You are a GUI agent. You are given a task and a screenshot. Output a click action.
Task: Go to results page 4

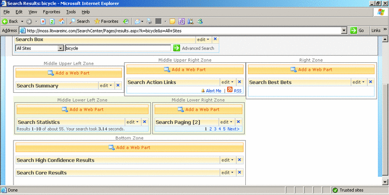coord(219,129)
